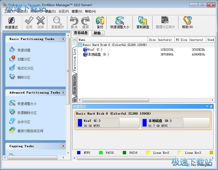Open the 分区(P) menu
The width and height of the screenshot is (218, 170).
tap(64, 11)
